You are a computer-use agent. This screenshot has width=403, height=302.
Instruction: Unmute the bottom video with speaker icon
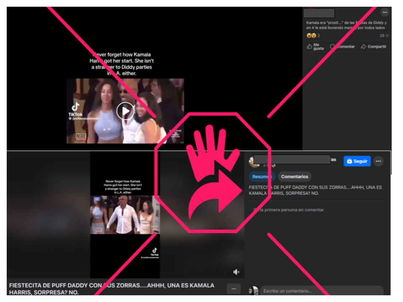[236, 272]
